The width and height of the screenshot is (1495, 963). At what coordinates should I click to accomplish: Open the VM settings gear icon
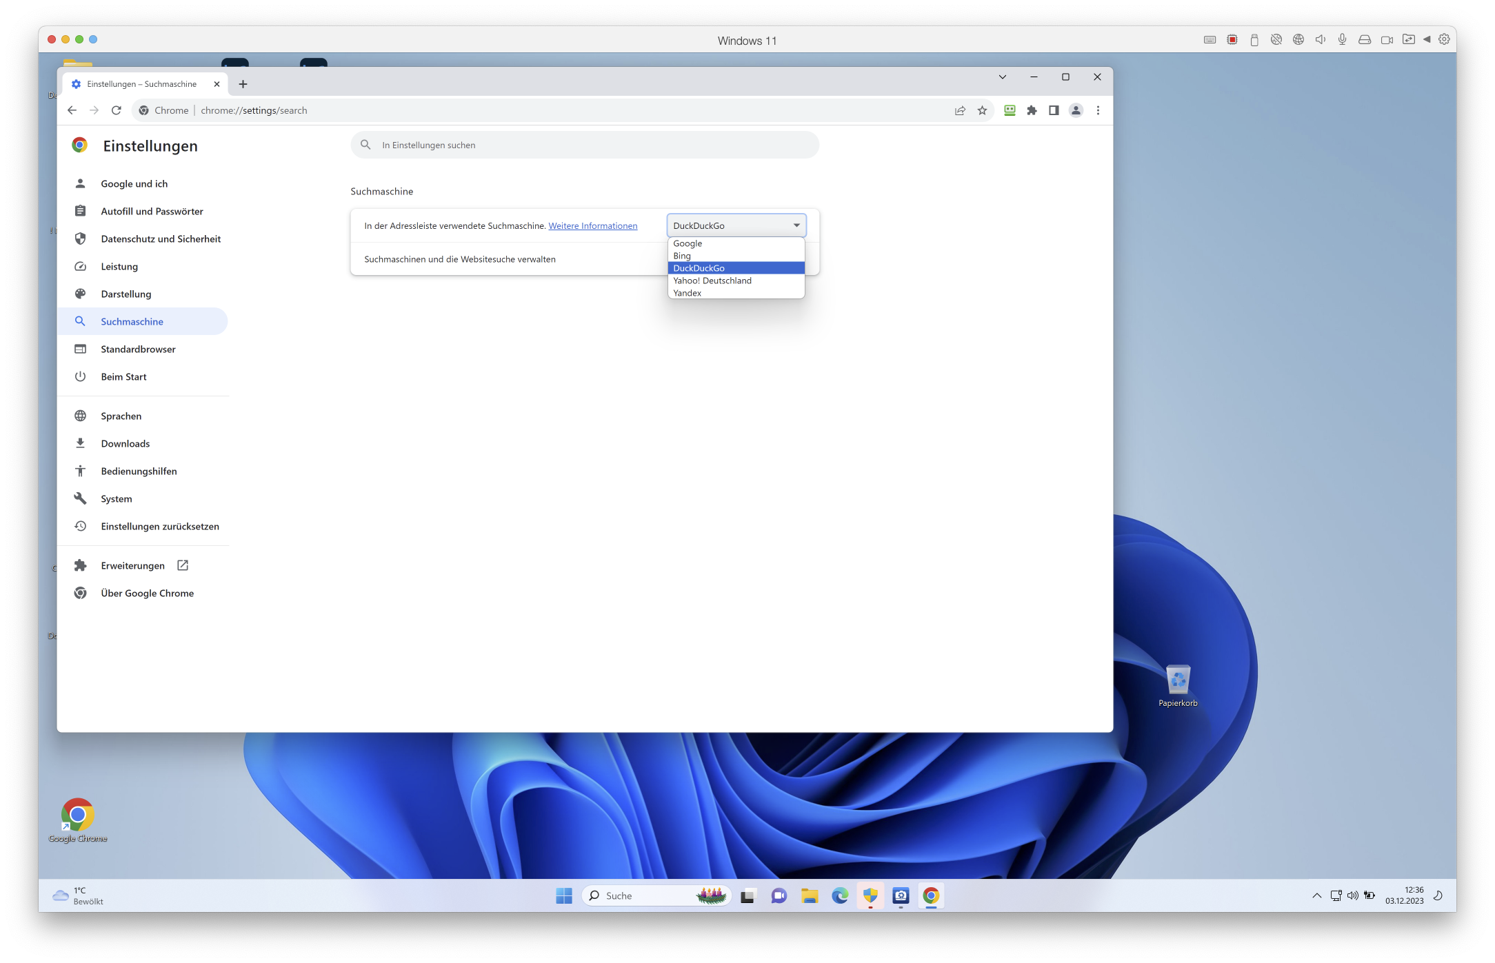pyautogui.click(x=1444, y=40)
